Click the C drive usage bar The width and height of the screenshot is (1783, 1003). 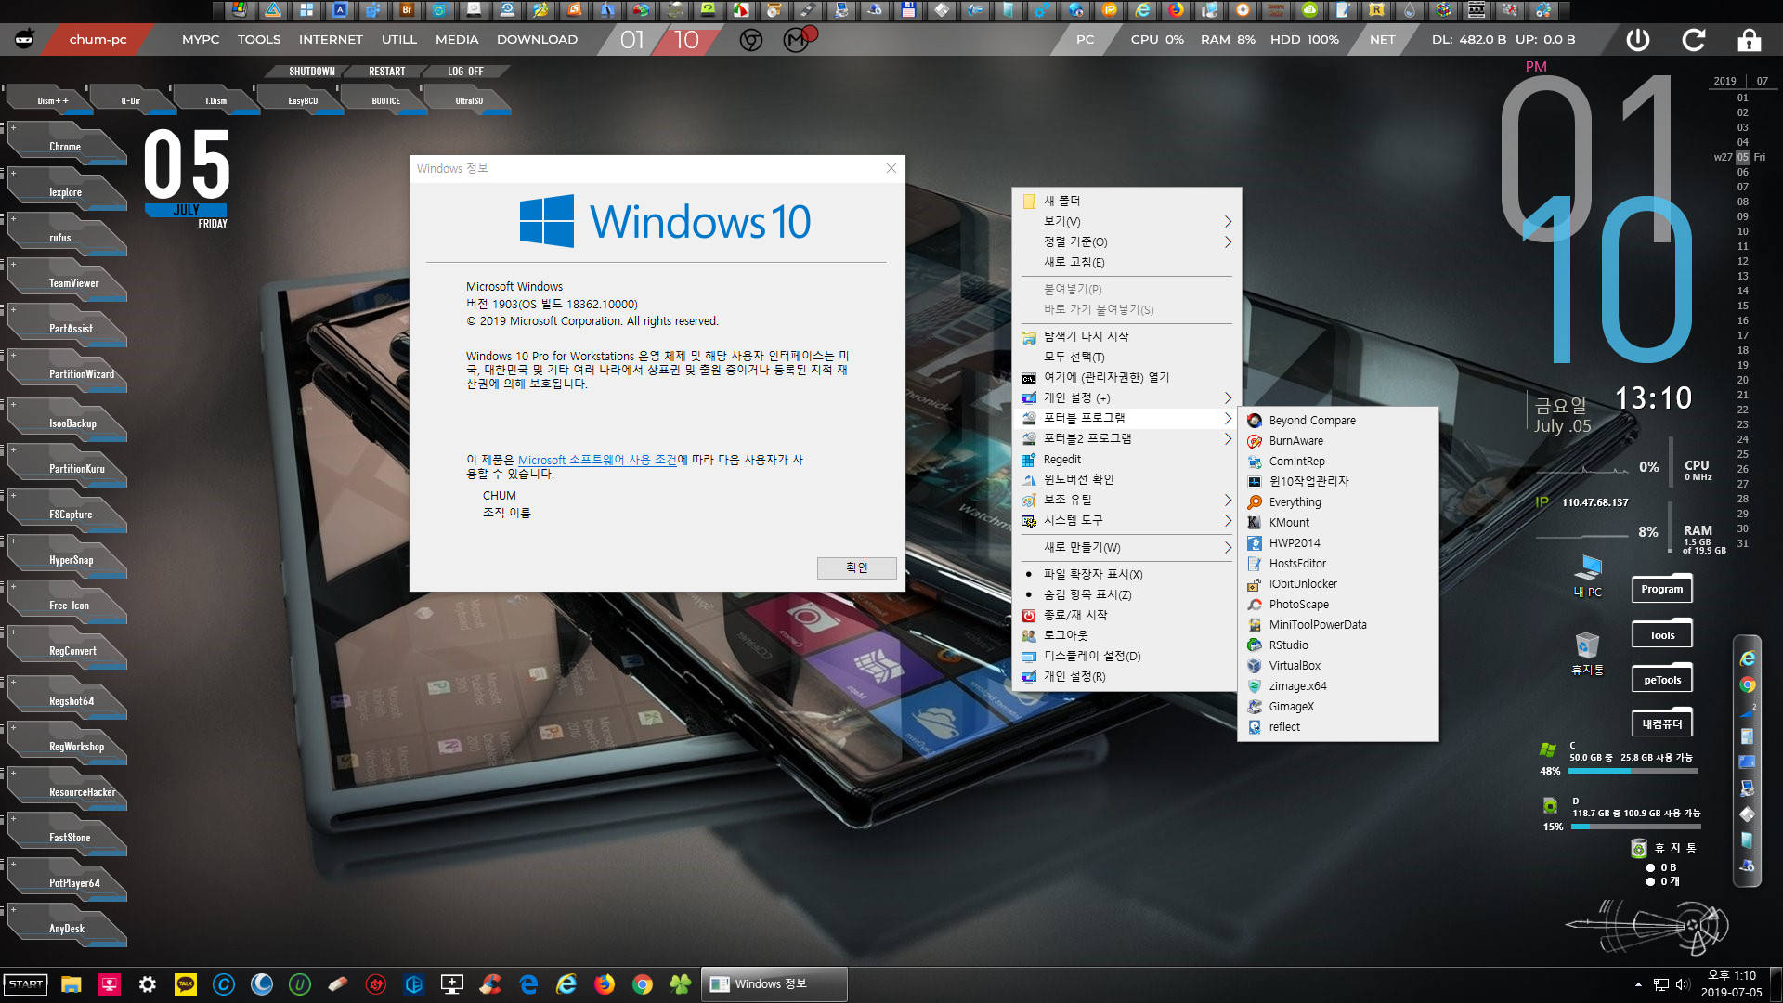1633,771
